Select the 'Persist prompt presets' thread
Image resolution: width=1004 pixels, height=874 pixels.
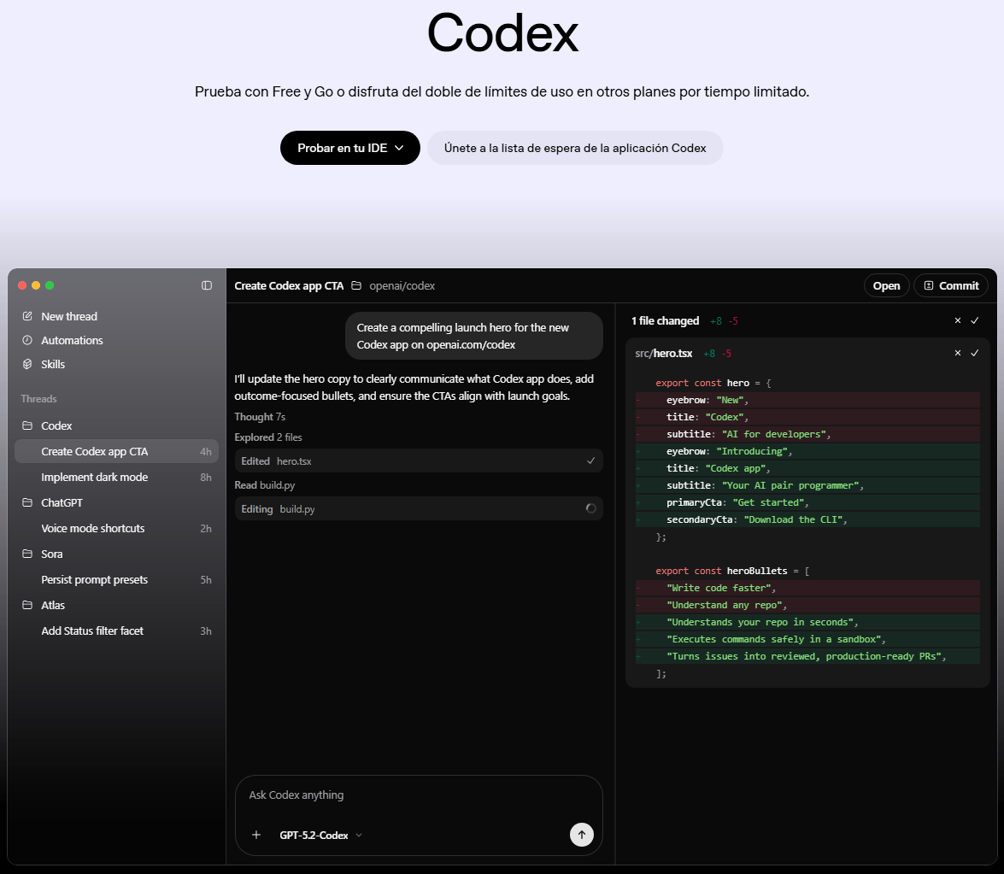(x=116, y=579)
